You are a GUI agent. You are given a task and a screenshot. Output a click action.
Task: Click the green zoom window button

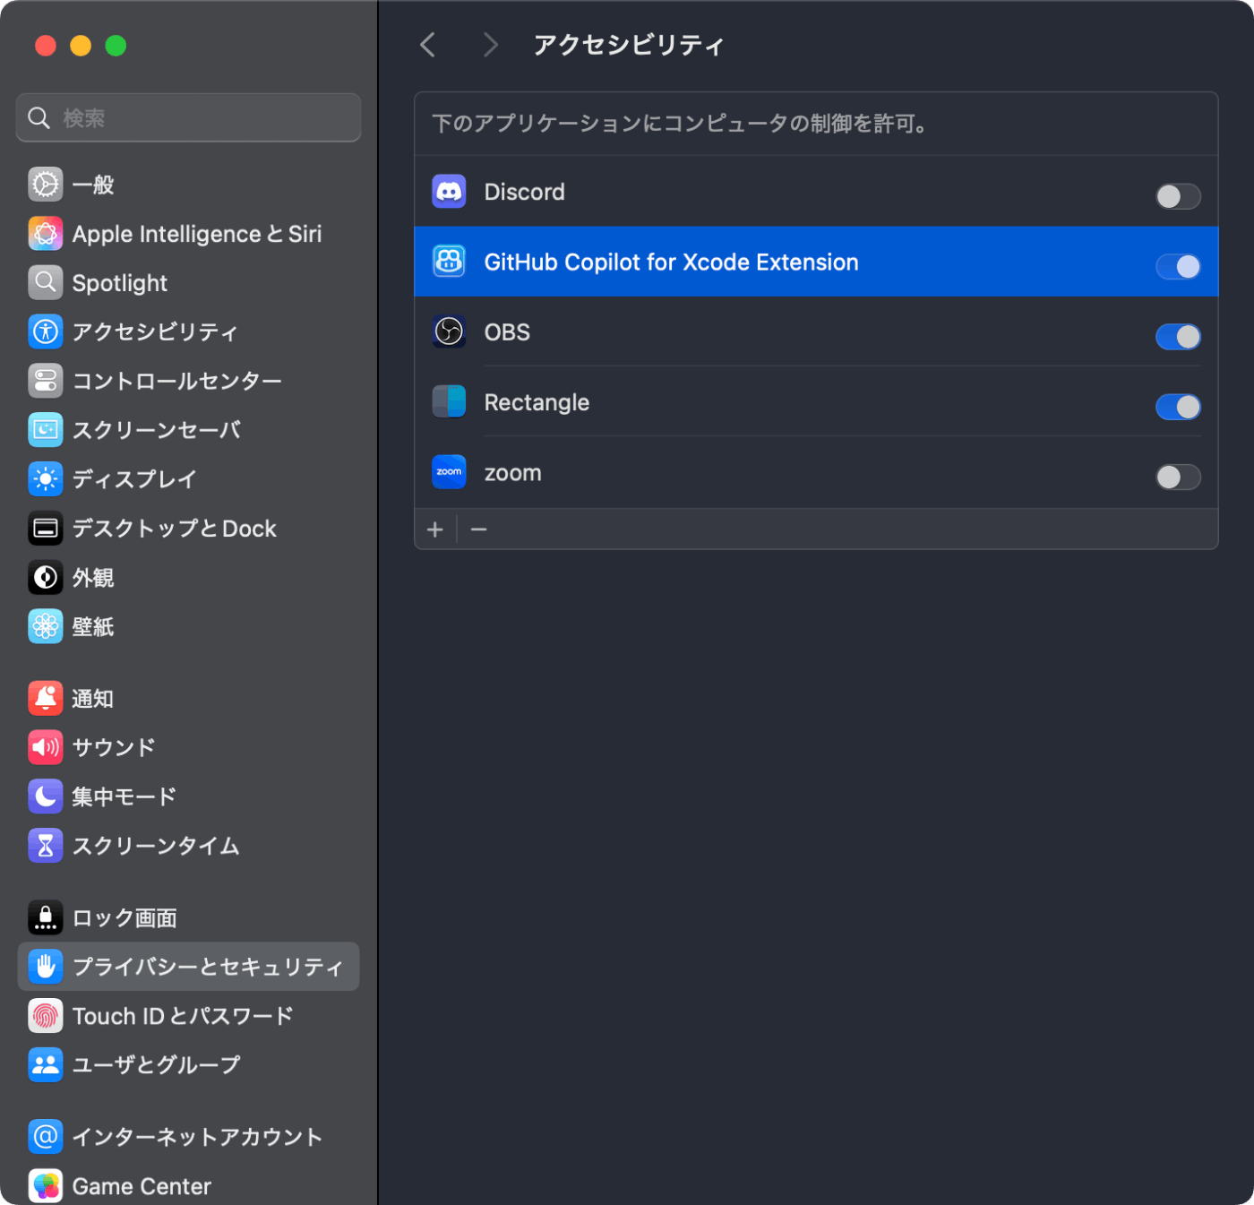116,46
